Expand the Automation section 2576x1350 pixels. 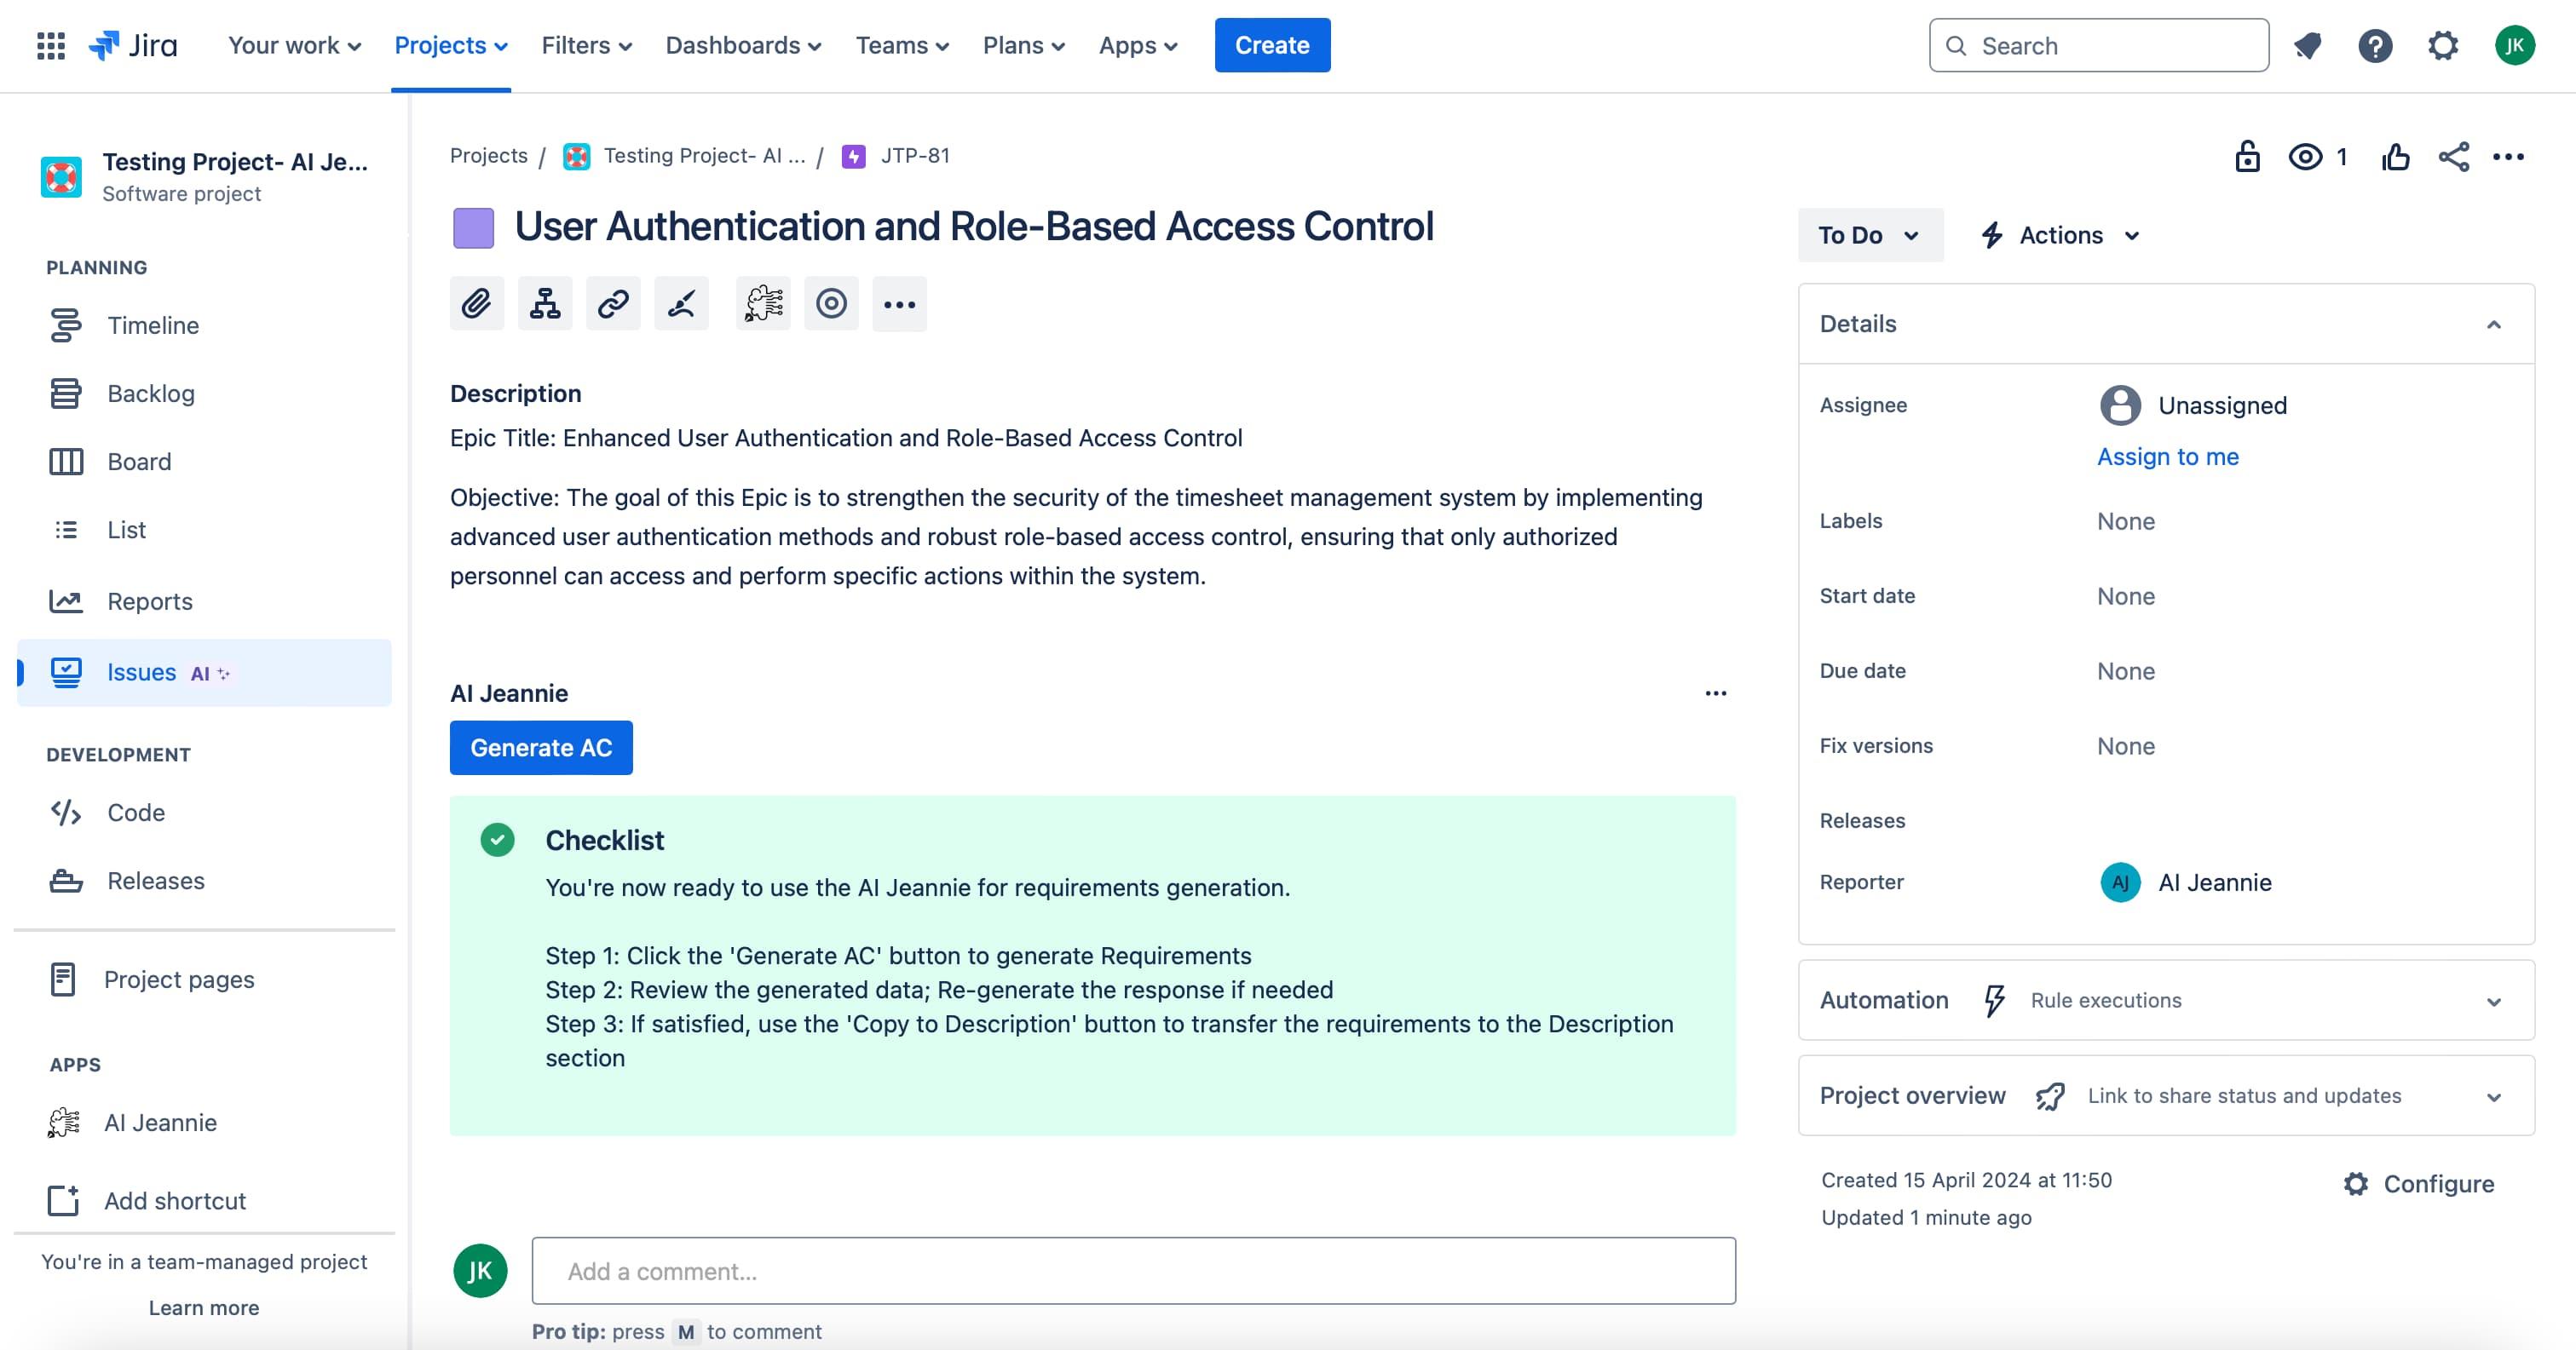(2493, 1002)
